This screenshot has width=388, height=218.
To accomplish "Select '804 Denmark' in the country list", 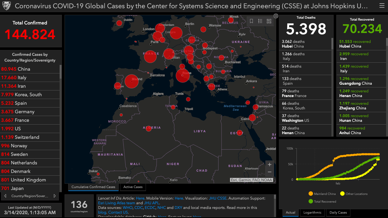I will point(30,171).
